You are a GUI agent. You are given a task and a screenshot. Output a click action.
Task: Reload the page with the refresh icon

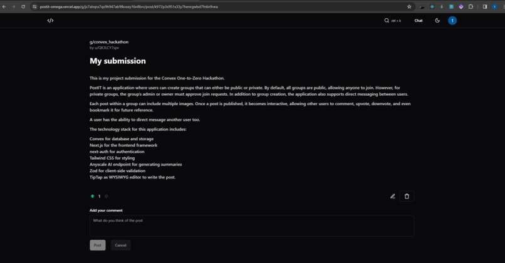point(23,6)
